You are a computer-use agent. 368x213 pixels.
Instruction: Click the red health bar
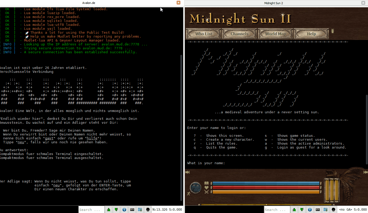pos(266,187)
